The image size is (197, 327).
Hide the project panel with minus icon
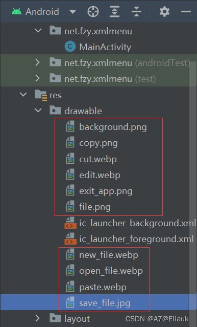(x=186, y=12)
